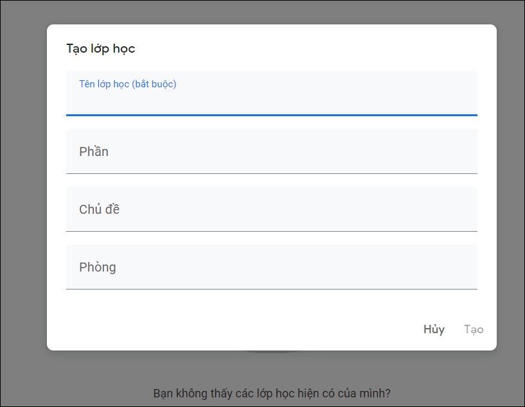Click the Hủy button to cancel
The image size is (525, 407).
434,329
